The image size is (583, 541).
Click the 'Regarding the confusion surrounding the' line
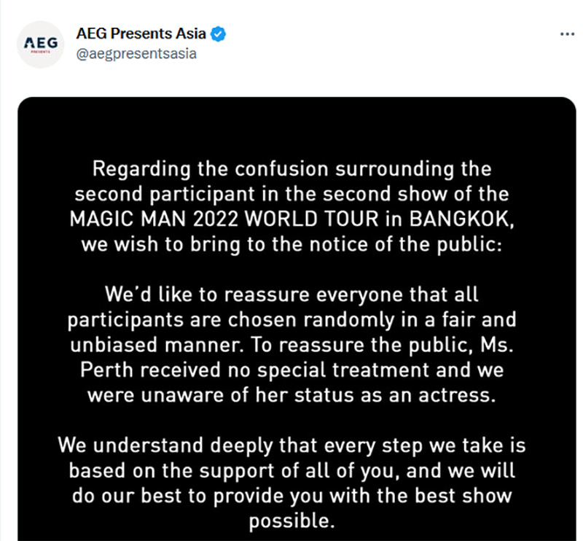click(x=291, y=170)
